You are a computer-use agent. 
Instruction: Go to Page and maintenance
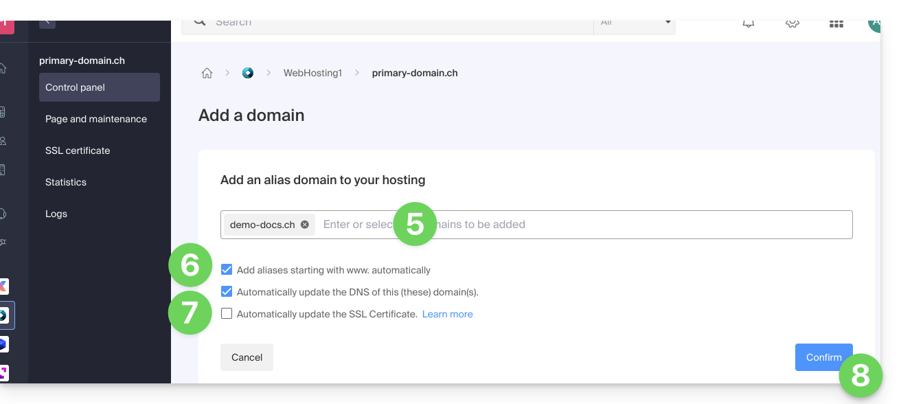96,119
